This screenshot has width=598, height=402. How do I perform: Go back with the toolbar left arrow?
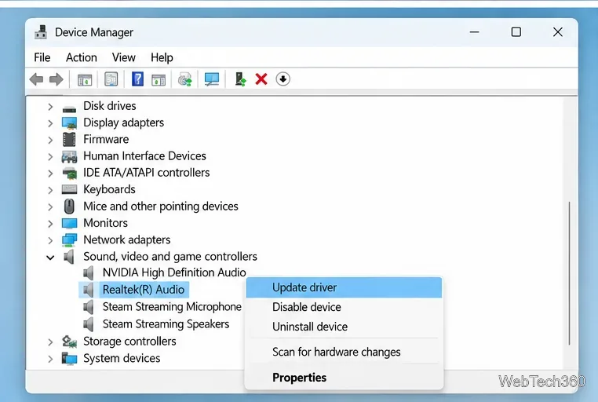pyautogui.click(x=37, y=79)
